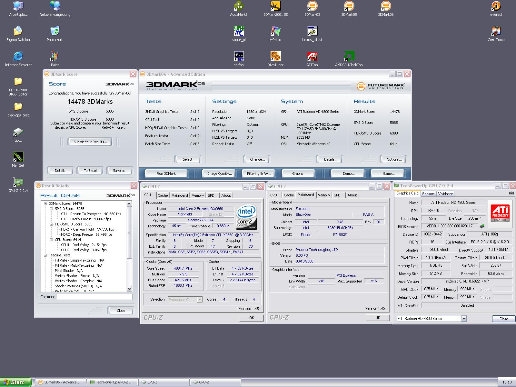The width and height of the screenshot is (516, 387).
Task: Switch to Cache tab in left CPU-Z
Action: pos(163,195)
